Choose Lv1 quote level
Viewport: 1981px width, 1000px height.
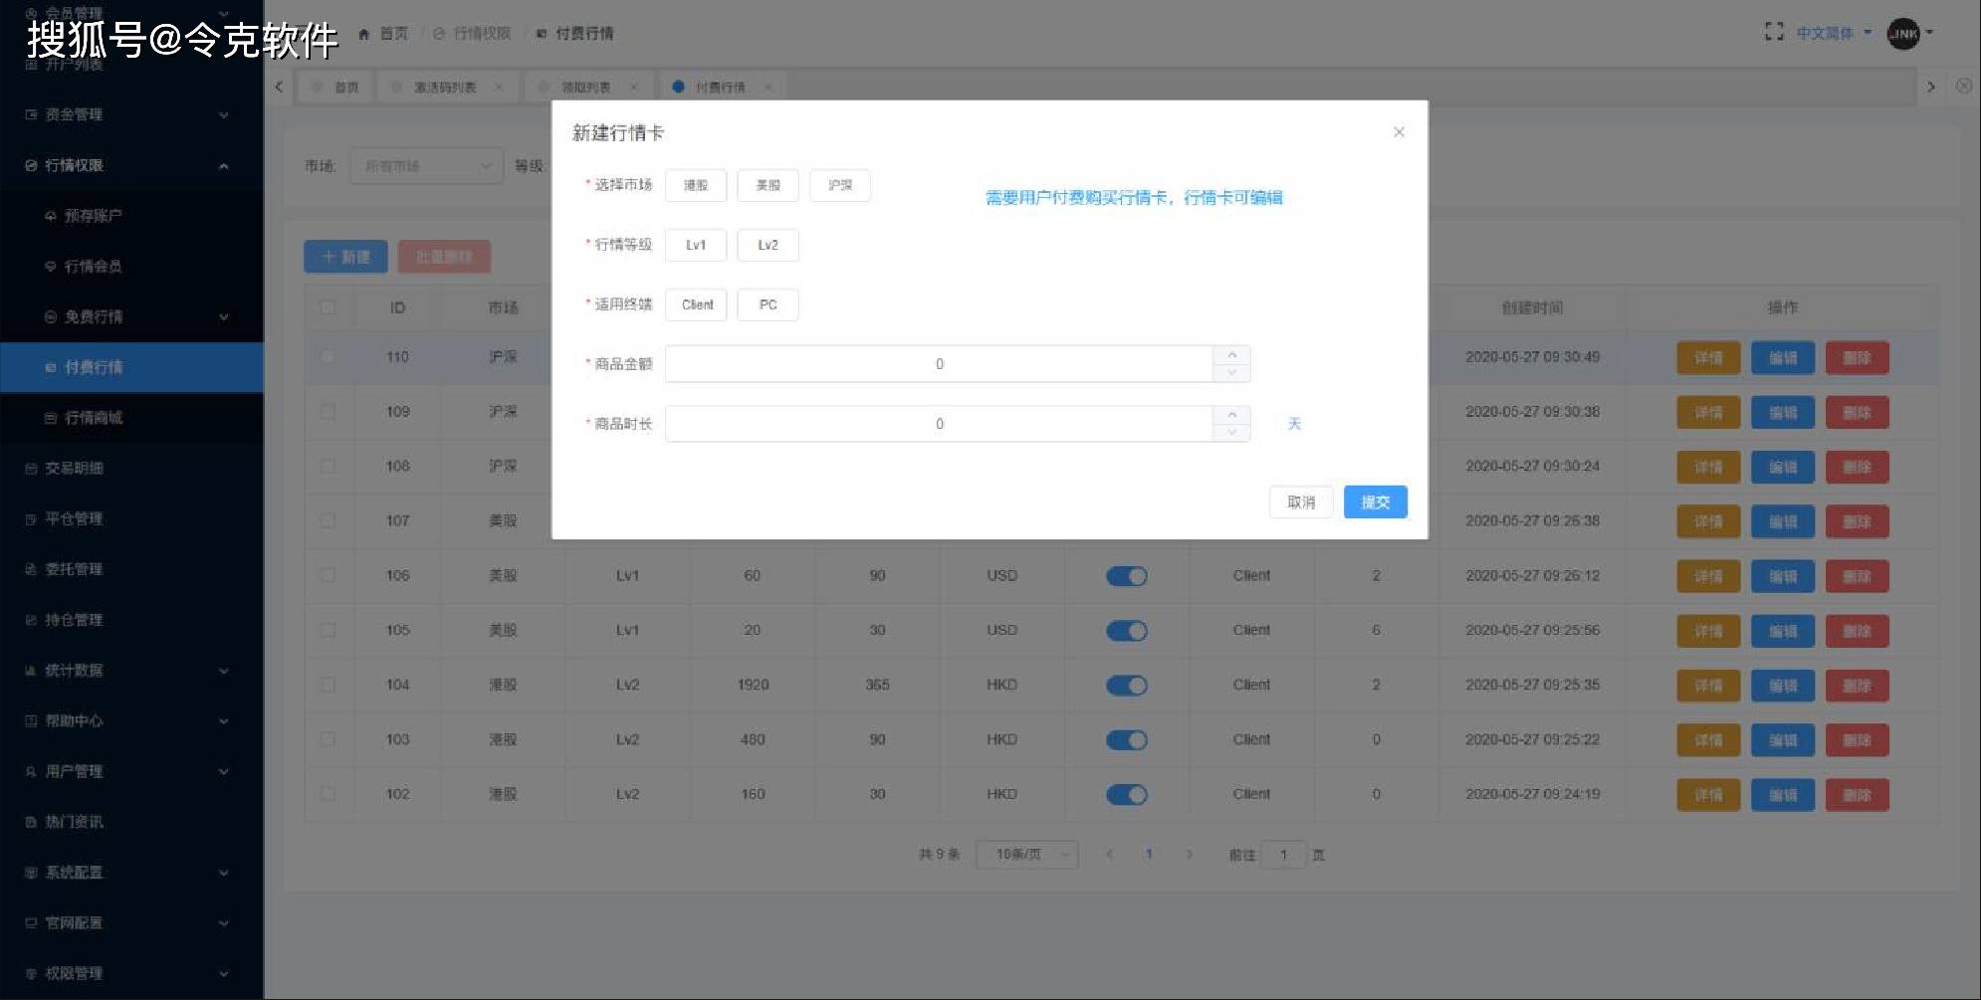[696, 245]
